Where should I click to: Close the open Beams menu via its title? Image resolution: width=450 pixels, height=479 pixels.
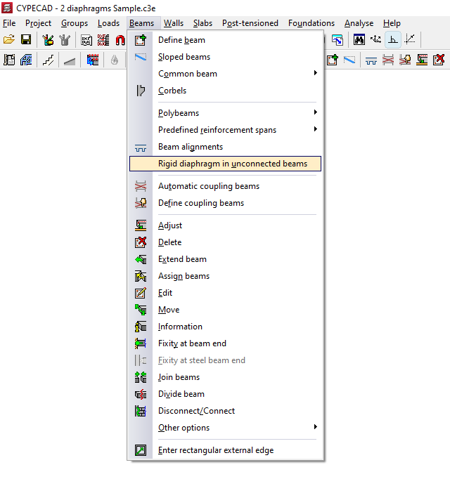tap(141, 23)
